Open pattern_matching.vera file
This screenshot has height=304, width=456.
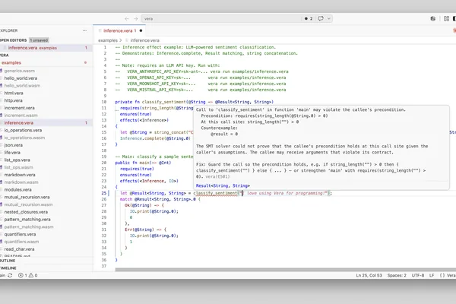tap(27, 220)
